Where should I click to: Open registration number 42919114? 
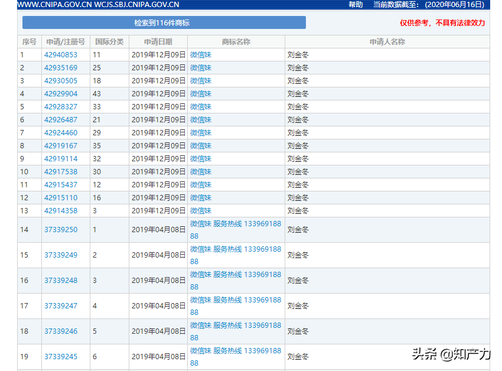[x=61, y=158]
